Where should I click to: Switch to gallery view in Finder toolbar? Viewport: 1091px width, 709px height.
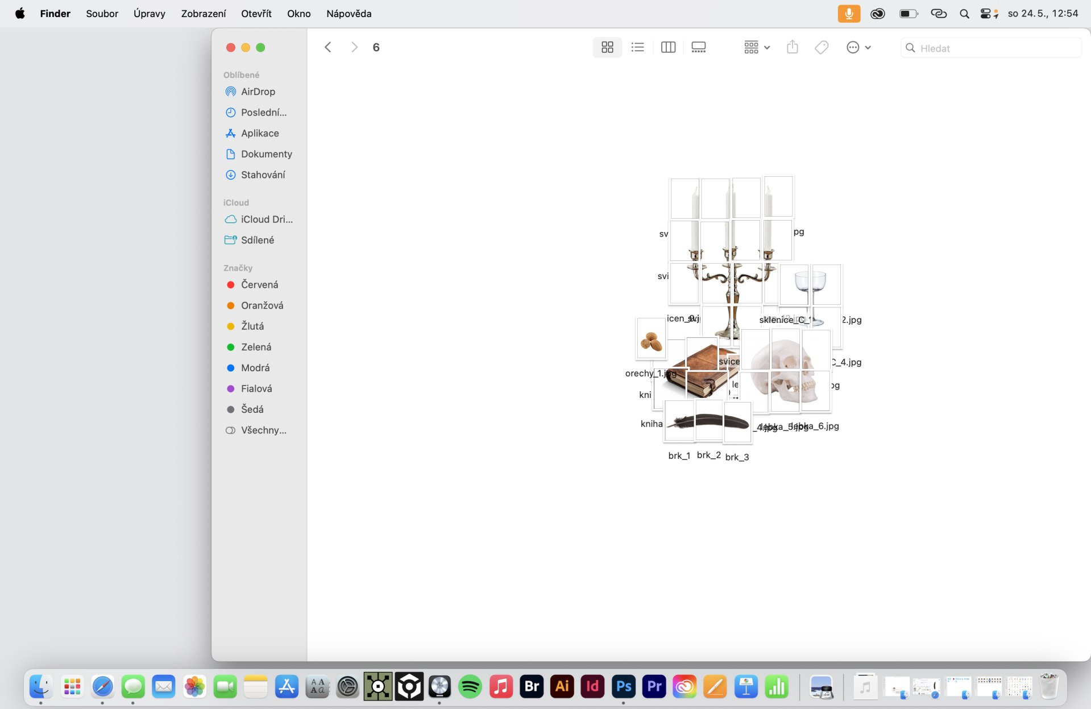coord(698,47)
